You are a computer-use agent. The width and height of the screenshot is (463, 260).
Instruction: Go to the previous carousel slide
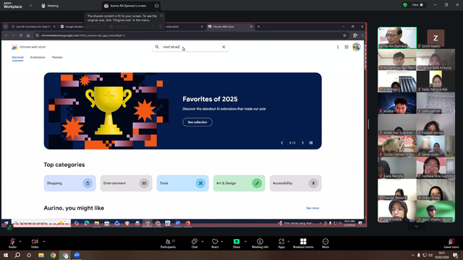point(282,143)
